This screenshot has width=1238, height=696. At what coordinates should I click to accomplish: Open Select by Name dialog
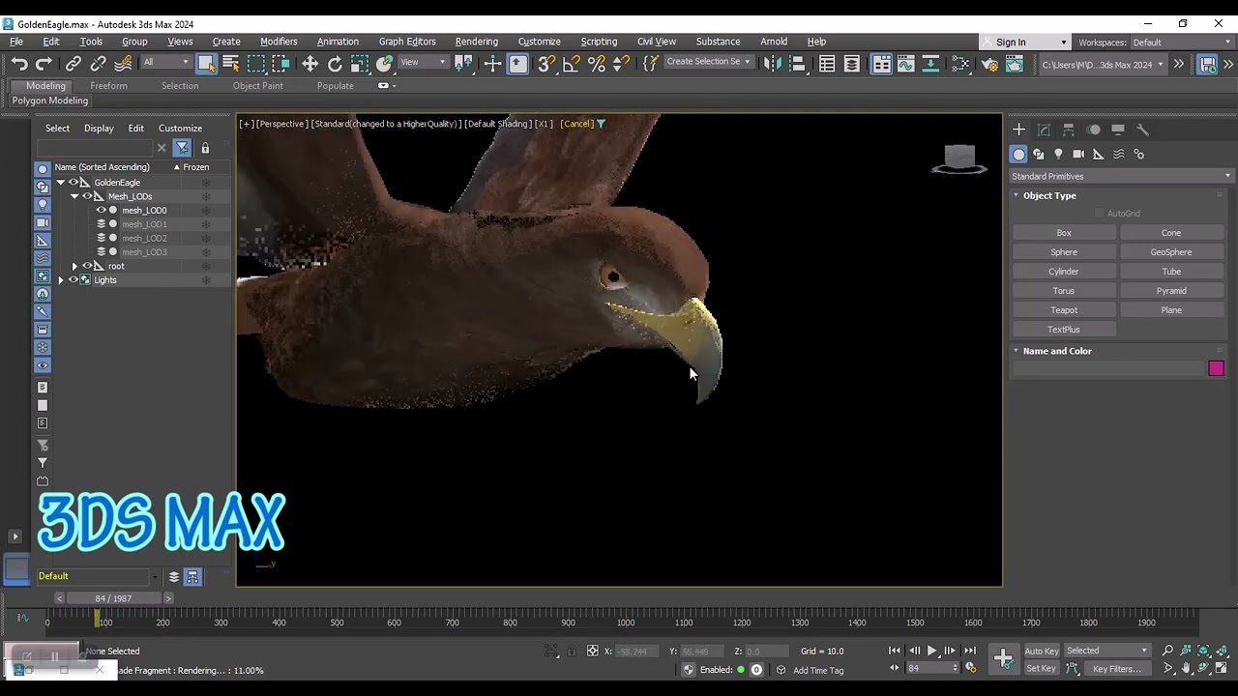point(231,64)
